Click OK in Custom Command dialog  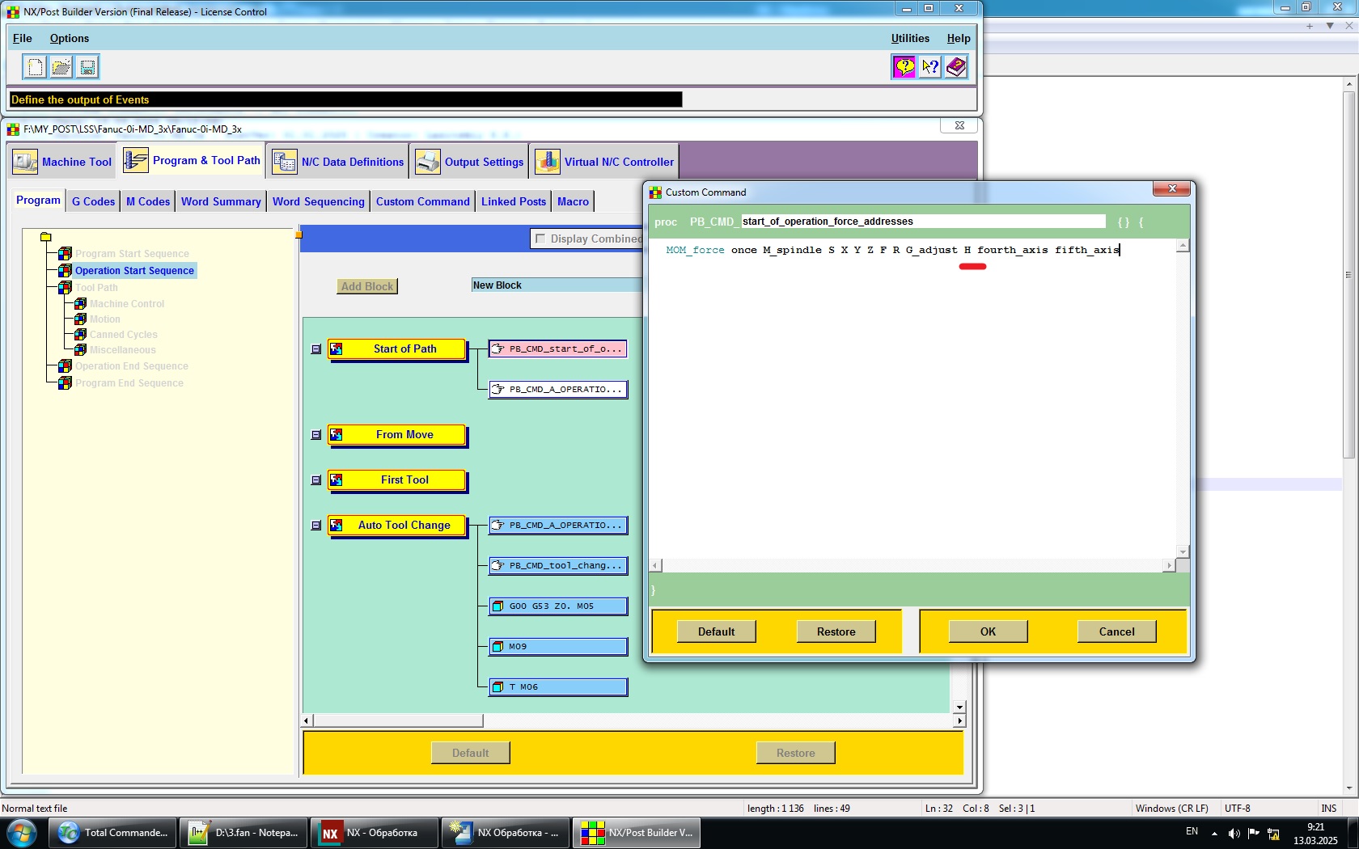(988, 631)
